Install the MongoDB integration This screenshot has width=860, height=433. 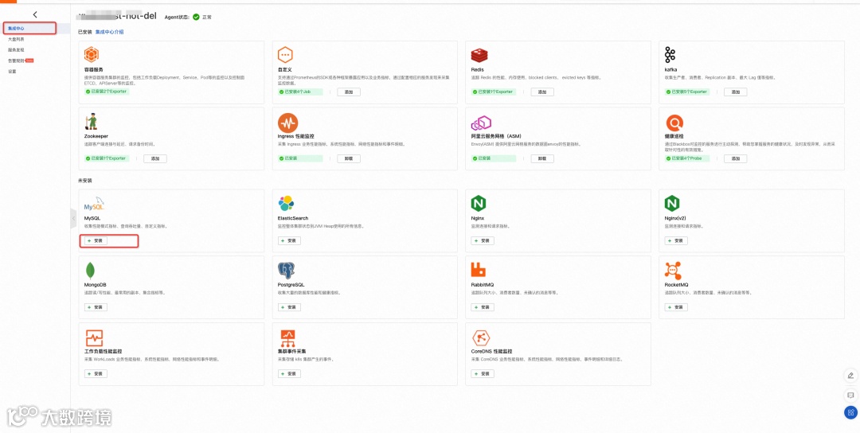[x=96, y=307]
